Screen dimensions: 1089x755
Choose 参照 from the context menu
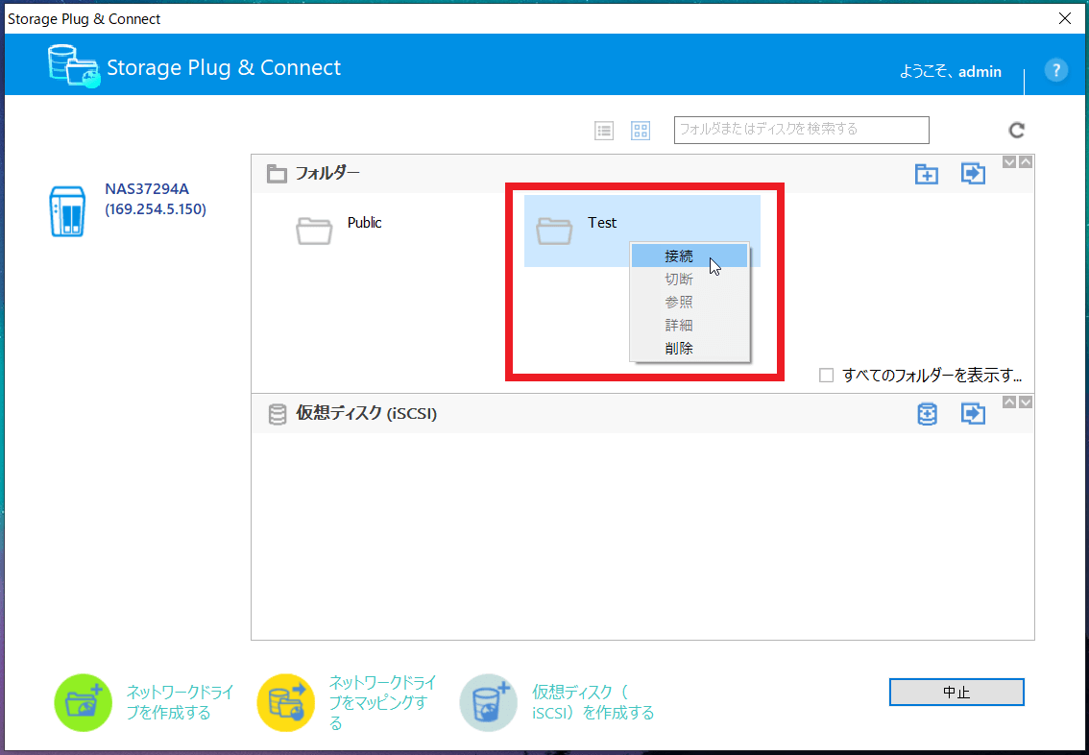point(689,303)
